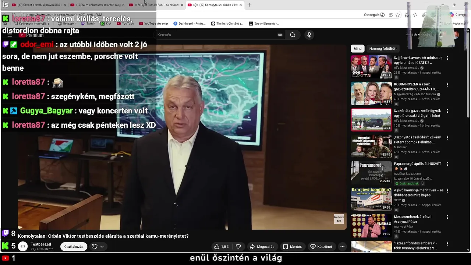Open options for A jövő kamionja video
This screenshot has width=471, height=265.
coord(447,191)
